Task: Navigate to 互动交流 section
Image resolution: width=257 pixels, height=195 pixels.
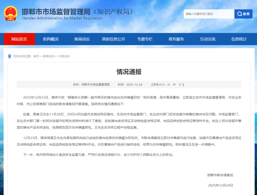Action: click(x=208, y=39)
